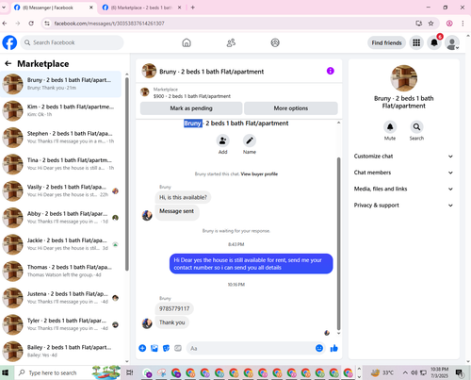Choose a GIF icon in composer
Viewport: 471px width, 380px height.
tap(178, 348)
